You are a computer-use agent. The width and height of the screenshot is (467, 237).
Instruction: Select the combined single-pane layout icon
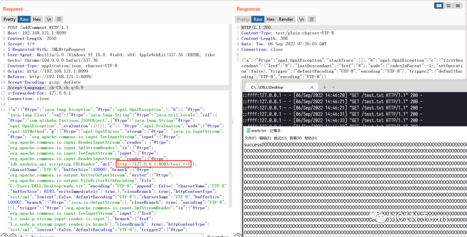pos(457,6)
